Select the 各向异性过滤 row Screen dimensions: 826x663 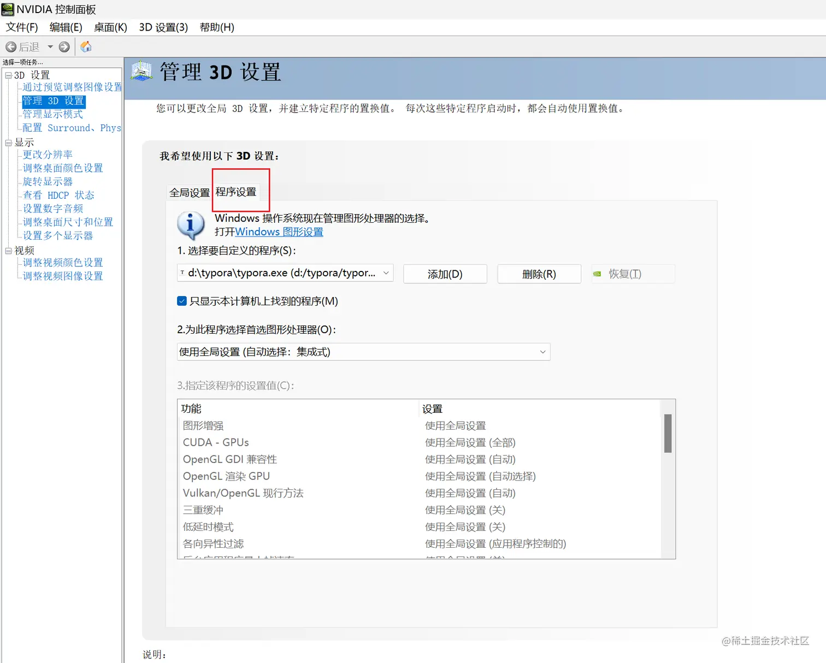point(419,544)
